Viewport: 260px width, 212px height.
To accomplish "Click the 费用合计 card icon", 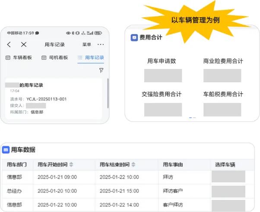I will (134, 37).
